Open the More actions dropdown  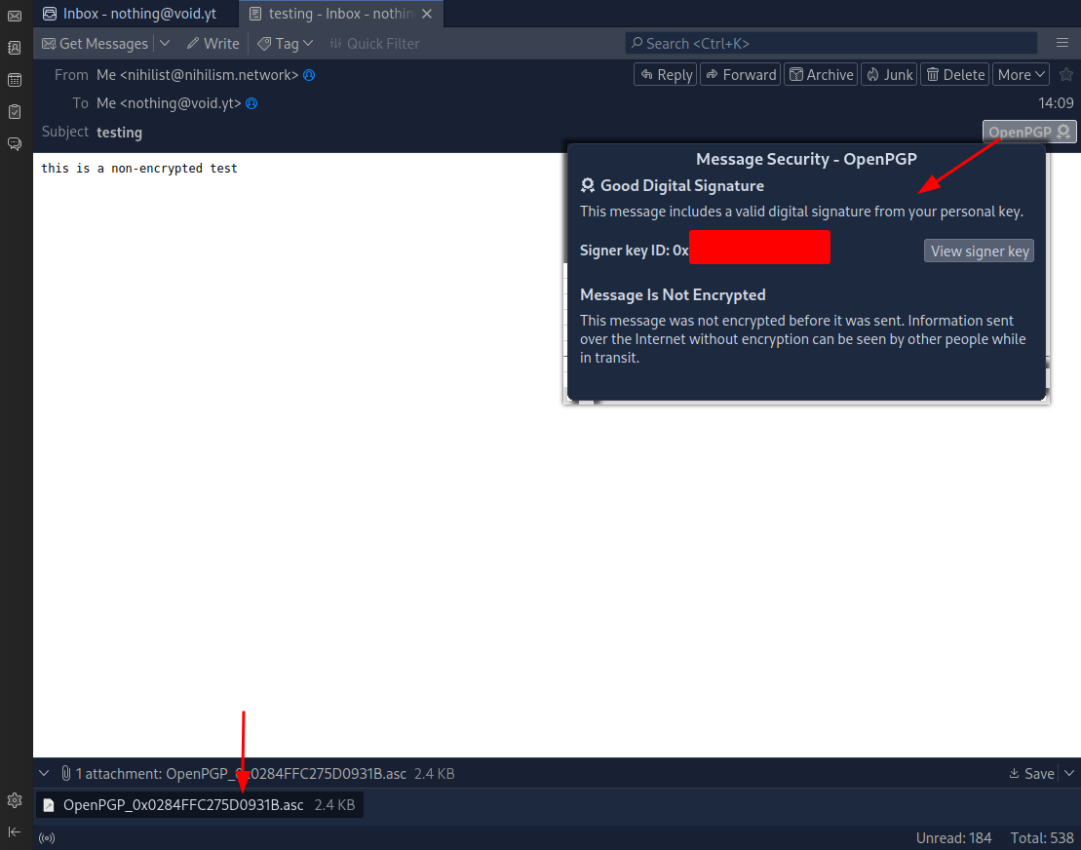point(1021,74)
